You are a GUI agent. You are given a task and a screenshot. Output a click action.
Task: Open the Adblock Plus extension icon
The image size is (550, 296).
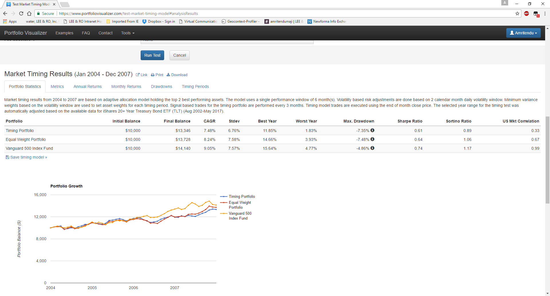527,13
